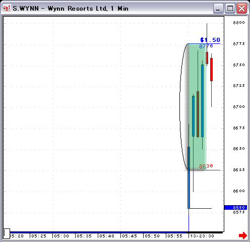Screen dimensions: 250x242
Task: Click the chart application icon in title bar
Action: click(x=7, y=8)
